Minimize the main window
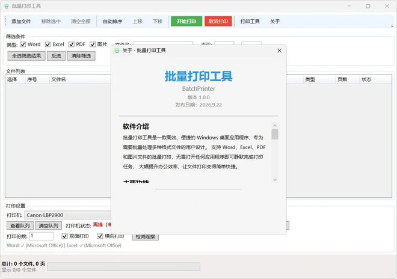 coord(349,6)
